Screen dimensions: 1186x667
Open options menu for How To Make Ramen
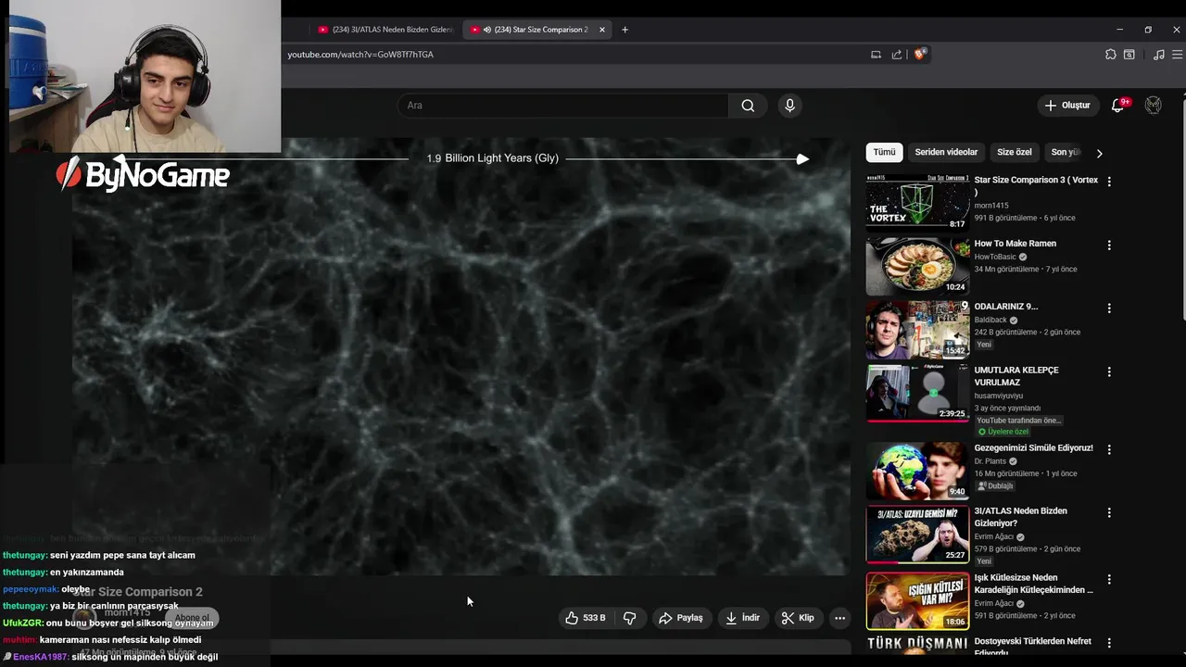[1109, 245]
